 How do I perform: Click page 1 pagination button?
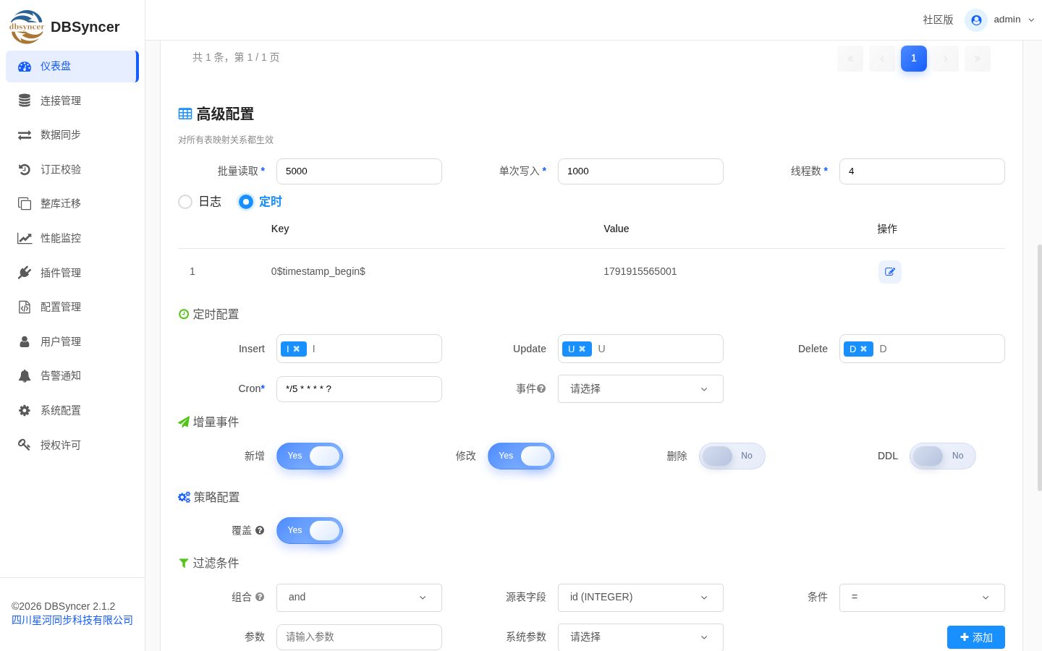pyautogui.click(x=914, y=59)
